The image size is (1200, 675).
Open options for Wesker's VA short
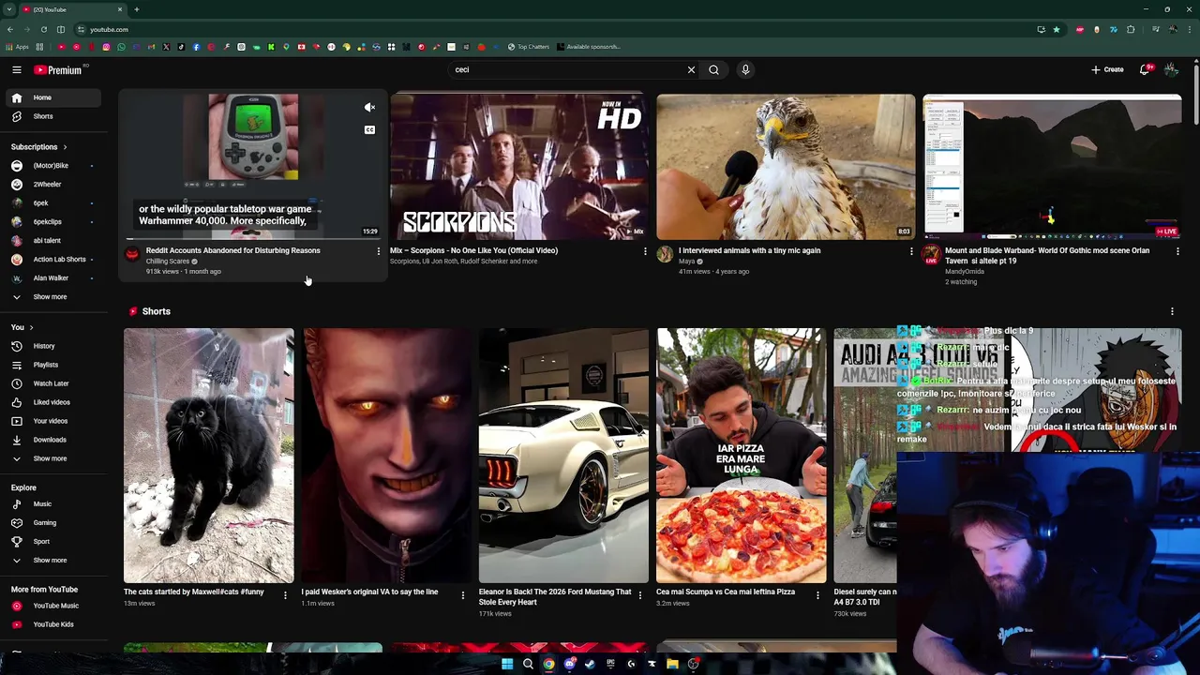(462, 595)
